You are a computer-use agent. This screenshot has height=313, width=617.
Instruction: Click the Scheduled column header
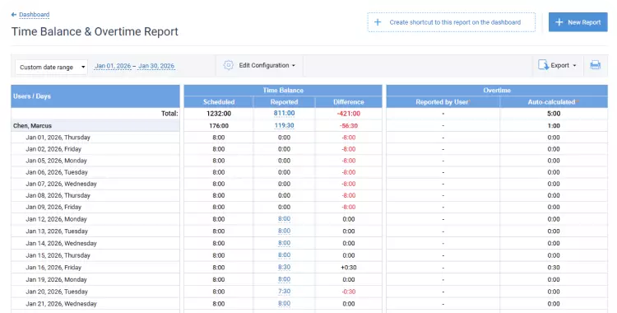click(219, 102)
